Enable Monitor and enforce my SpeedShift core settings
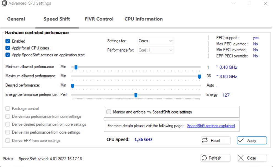Image resolution: width=273 pixels, height=167 pixels. coord(109,112)
